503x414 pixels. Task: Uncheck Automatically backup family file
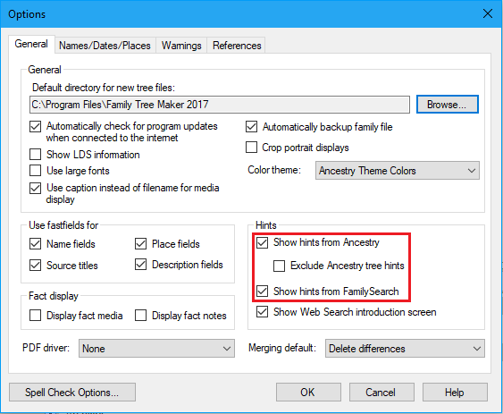pos(252,127)
